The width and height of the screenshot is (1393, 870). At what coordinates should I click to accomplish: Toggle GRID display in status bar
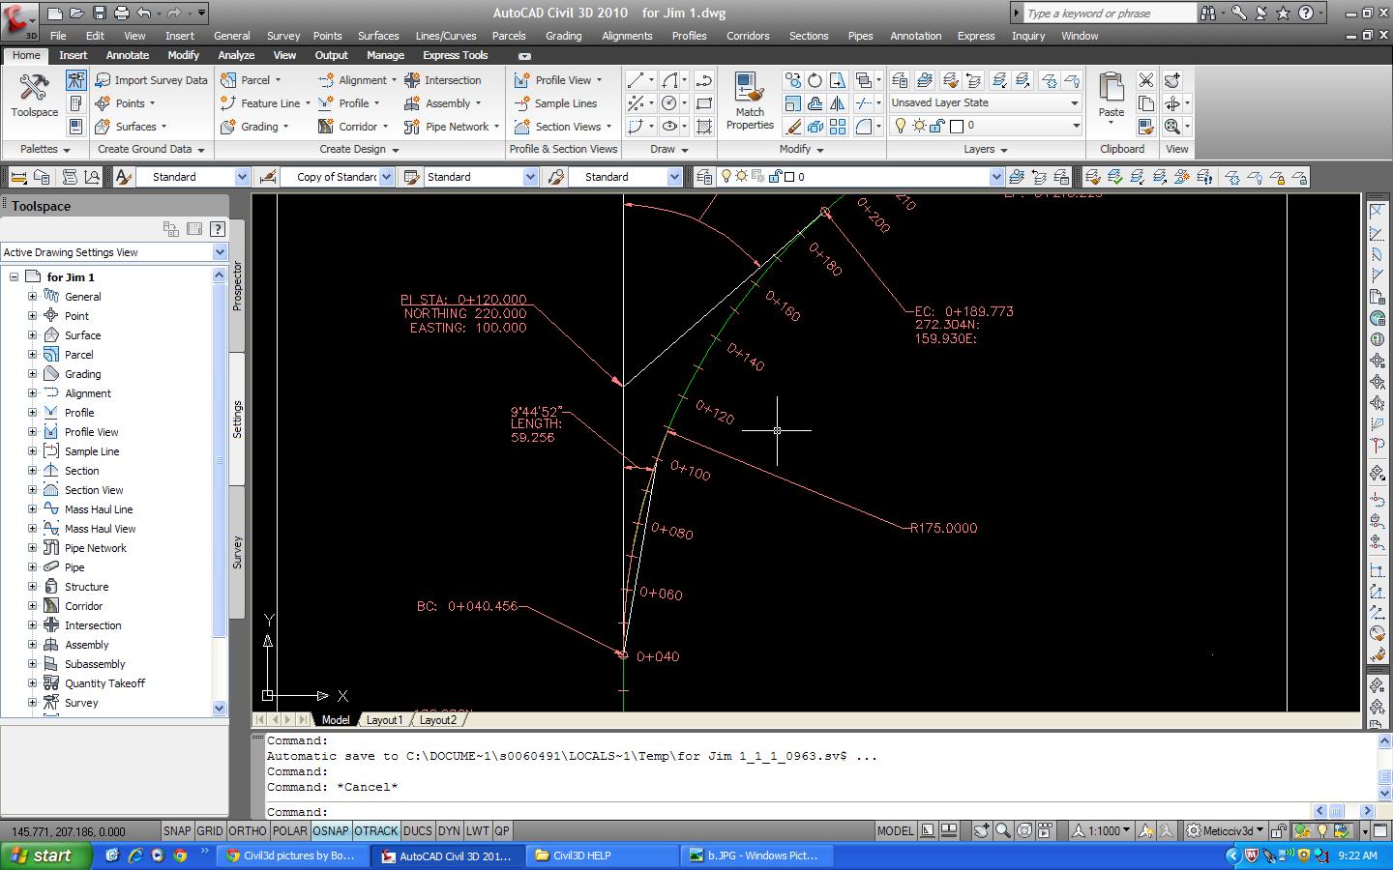pyautogui.click(x=210, y=830)
